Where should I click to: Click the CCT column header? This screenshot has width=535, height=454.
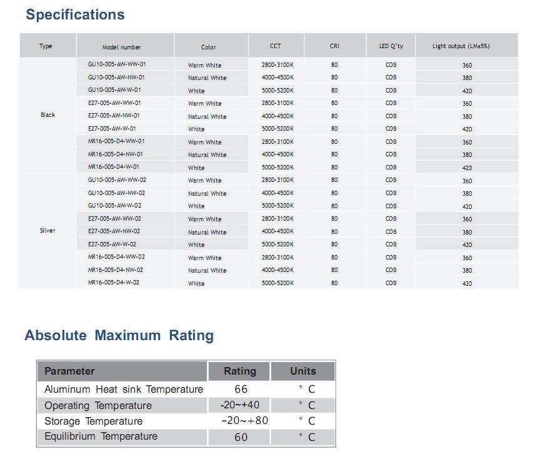(x=276, y=46)
